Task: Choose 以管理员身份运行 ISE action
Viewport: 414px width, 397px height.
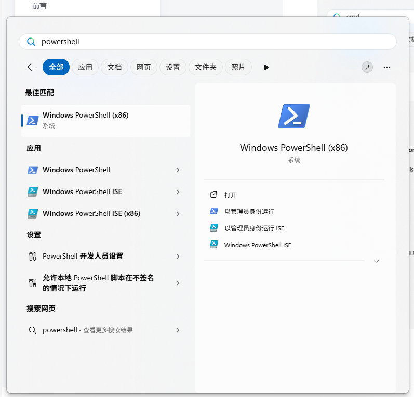Action: [x=254, y=228]
